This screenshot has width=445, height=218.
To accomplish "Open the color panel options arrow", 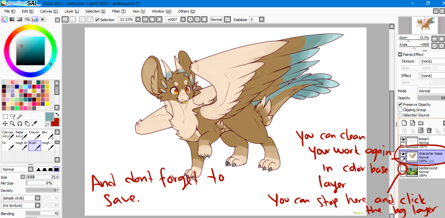I will pos(57,20).
